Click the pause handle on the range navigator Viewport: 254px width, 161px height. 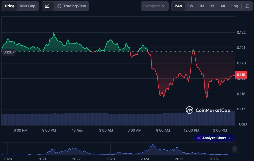point(234,149)
